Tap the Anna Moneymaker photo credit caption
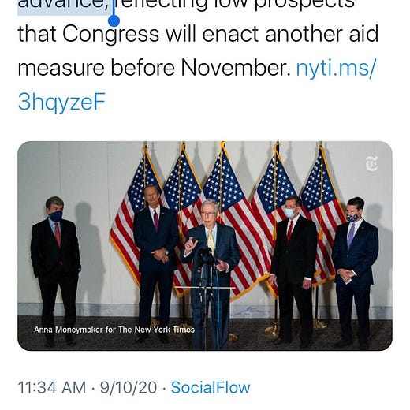The width and height of the screenshot is (410, 410). 114,330
